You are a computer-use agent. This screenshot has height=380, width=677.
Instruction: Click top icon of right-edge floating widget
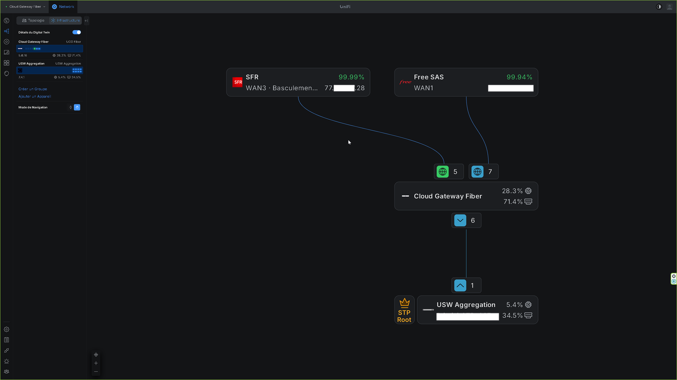coord(674,276)
